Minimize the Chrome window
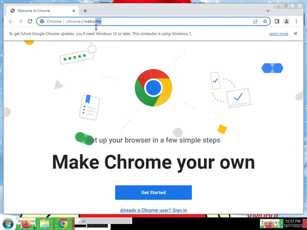The width and height of the screenshot is (307, 230). [x=279, y=6]
